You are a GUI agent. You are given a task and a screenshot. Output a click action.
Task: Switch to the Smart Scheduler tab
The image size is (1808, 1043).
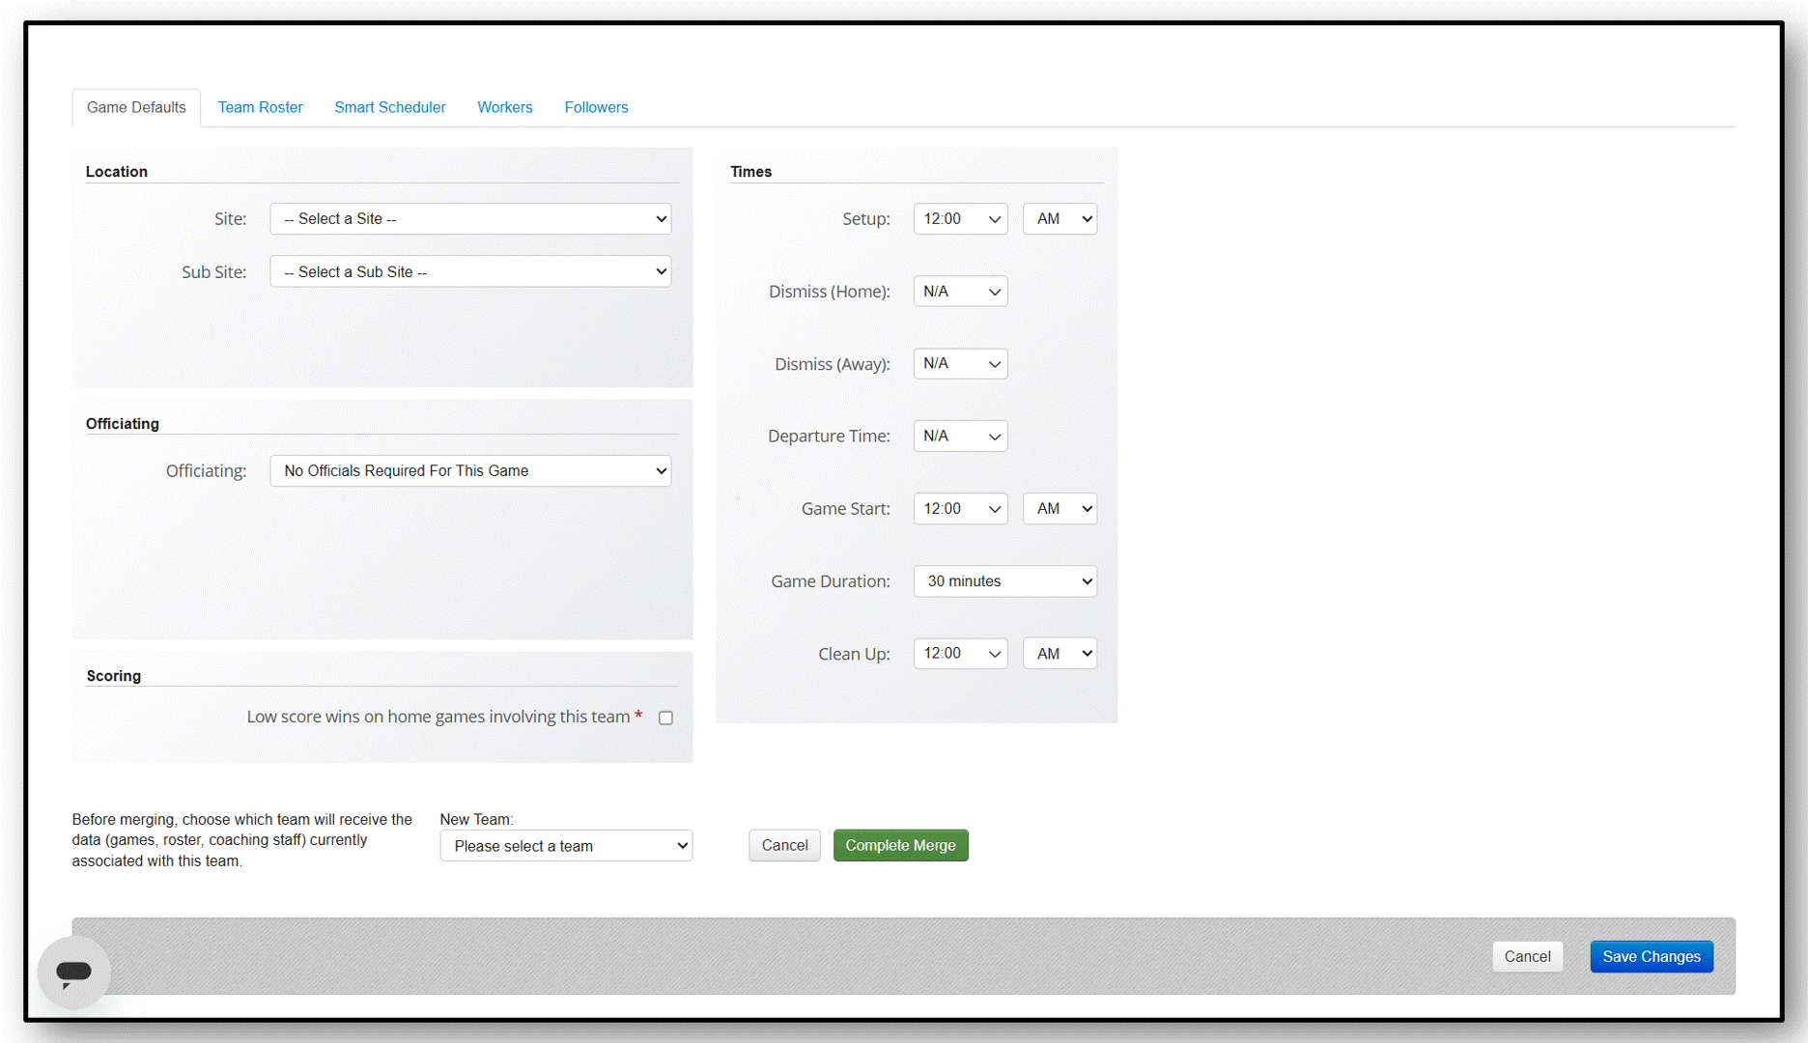[x=389, y=107]
